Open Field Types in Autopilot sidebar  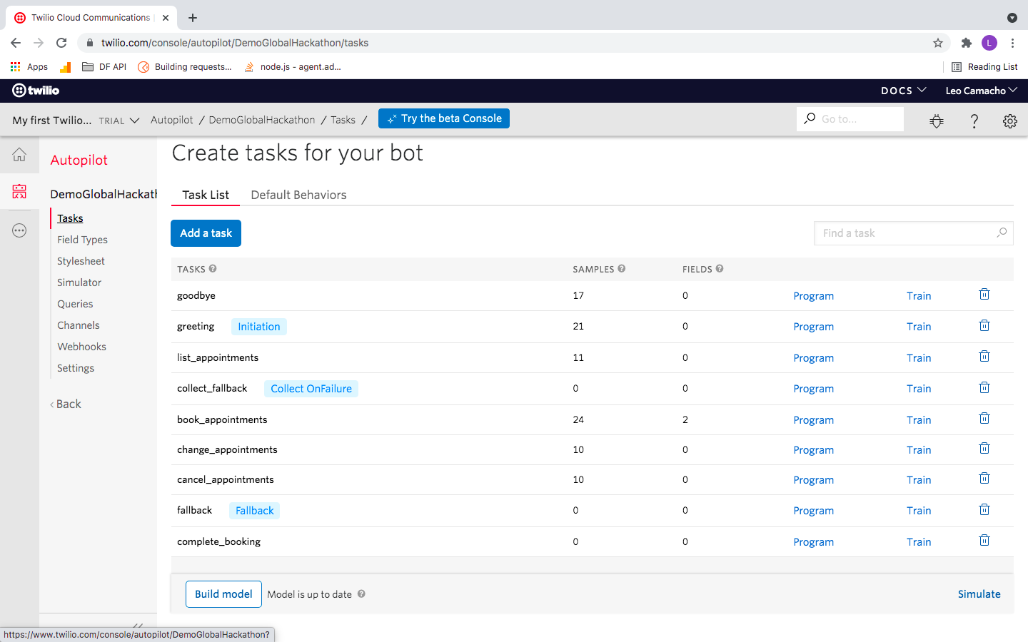(x=82, y=240)
